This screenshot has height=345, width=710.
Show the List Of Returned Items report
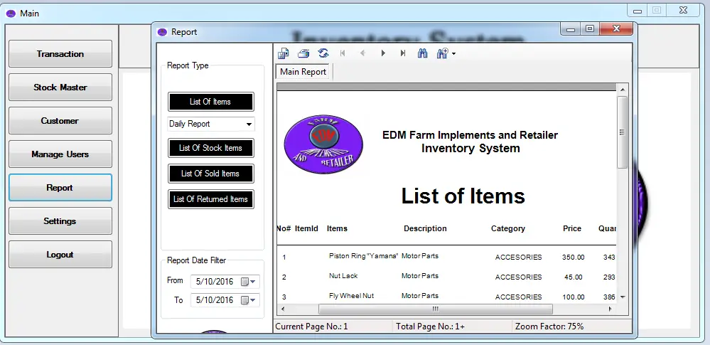pos(210,199)
